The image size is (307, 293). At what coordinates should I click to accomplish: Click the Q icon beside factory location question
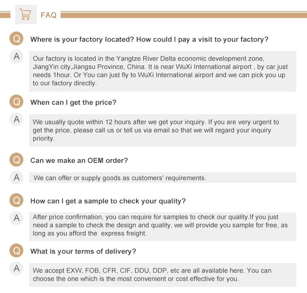[x=16, y=39]
